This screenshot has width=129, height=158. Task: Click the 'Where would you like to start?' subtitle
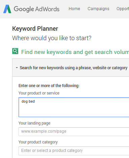coord(52,38)
